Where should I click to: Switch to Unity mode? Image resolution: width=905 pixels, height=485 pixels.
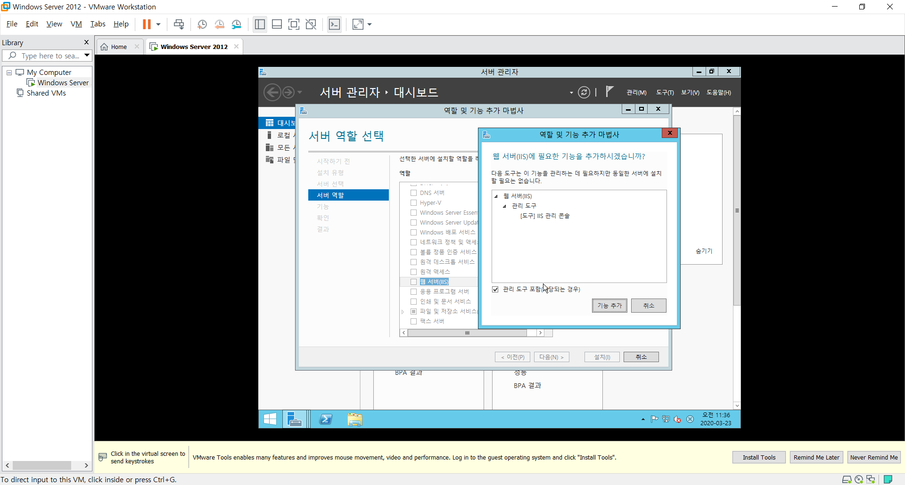pyautogui.click(x=311, y=24)
